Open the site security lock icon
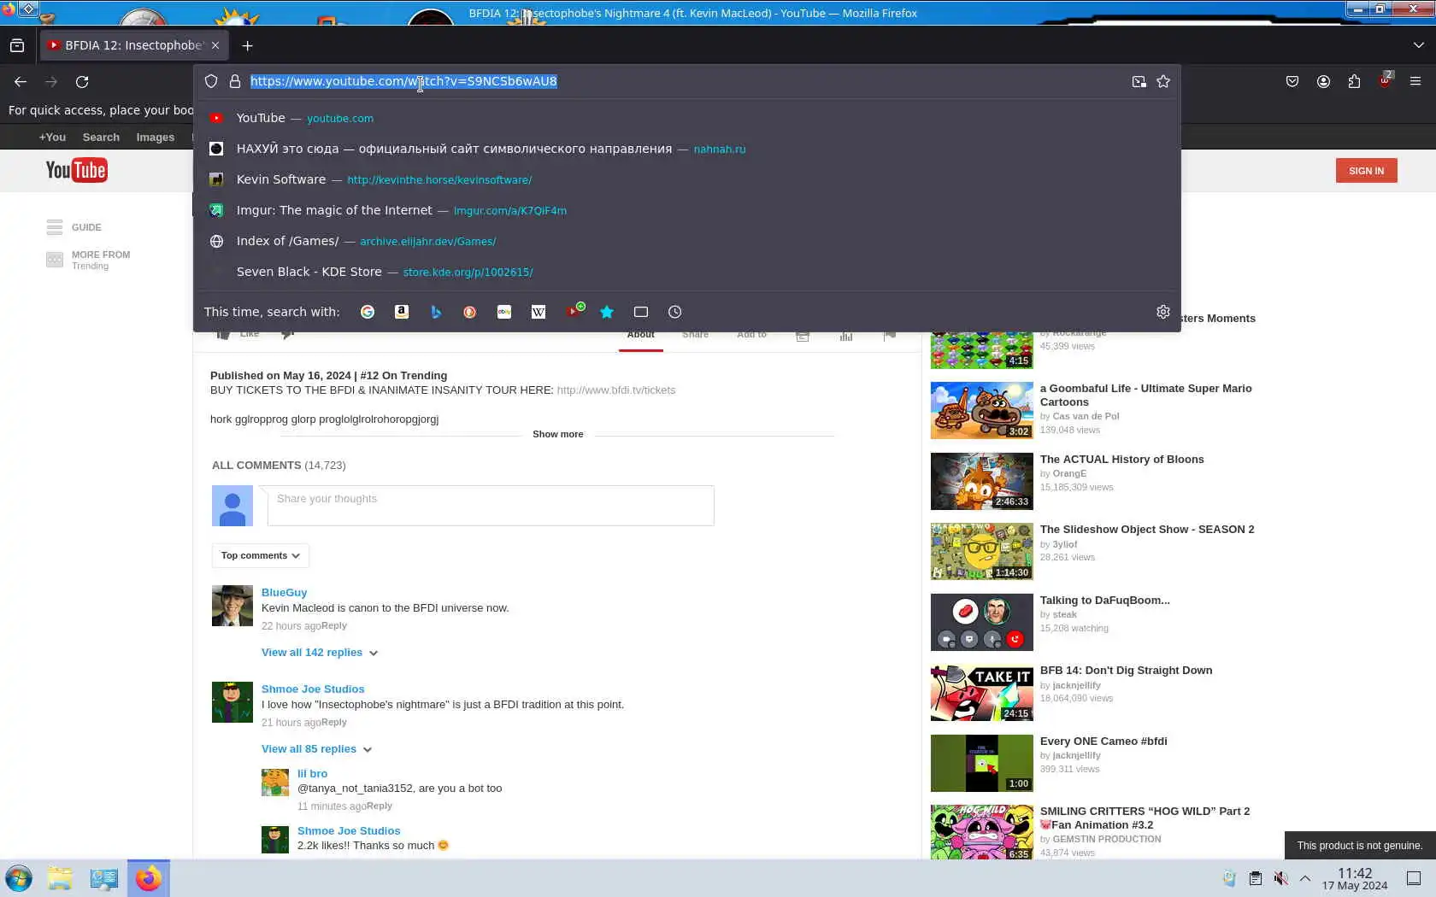This screenshot has width=1436, height=897. pyautogui.click(x=235, y=81)
